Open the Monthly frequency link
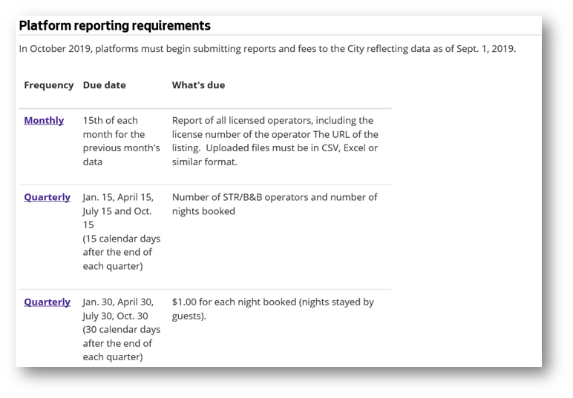573x398 pixels. (x=44, y=120)
